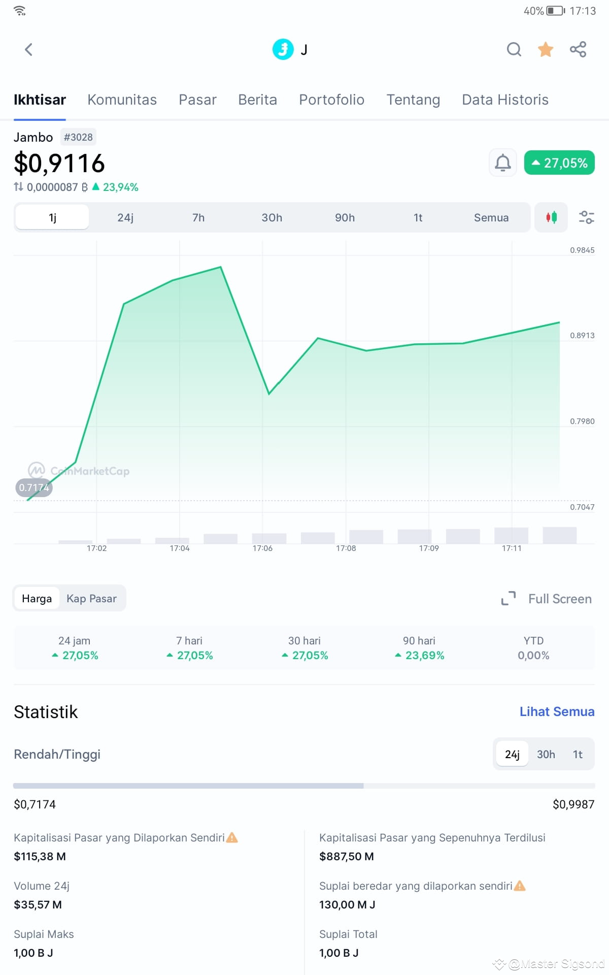The width and height of the screenshot is (609, 975).
Task: Pick the 1t chart range
Action: tap(418, 217)
